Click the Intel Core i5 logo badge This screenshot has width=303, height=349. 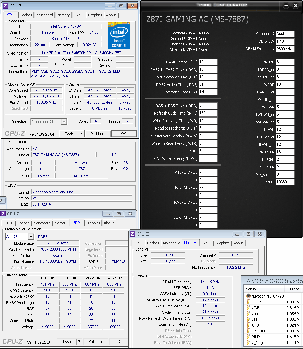[119, 35]
